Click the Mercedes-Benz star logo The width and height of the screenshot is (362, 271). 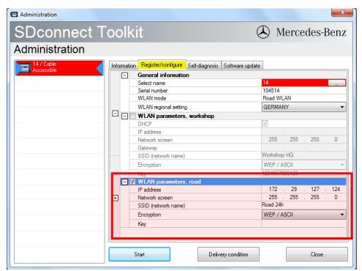(263, 32)
